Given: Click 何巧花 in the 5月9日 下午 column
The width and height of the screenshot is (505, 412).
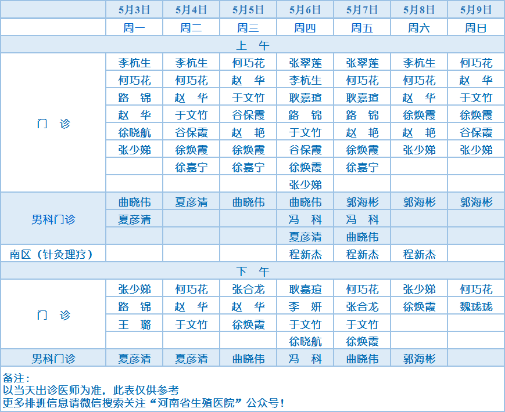Looking at the screenshot, I should (476, 289).
